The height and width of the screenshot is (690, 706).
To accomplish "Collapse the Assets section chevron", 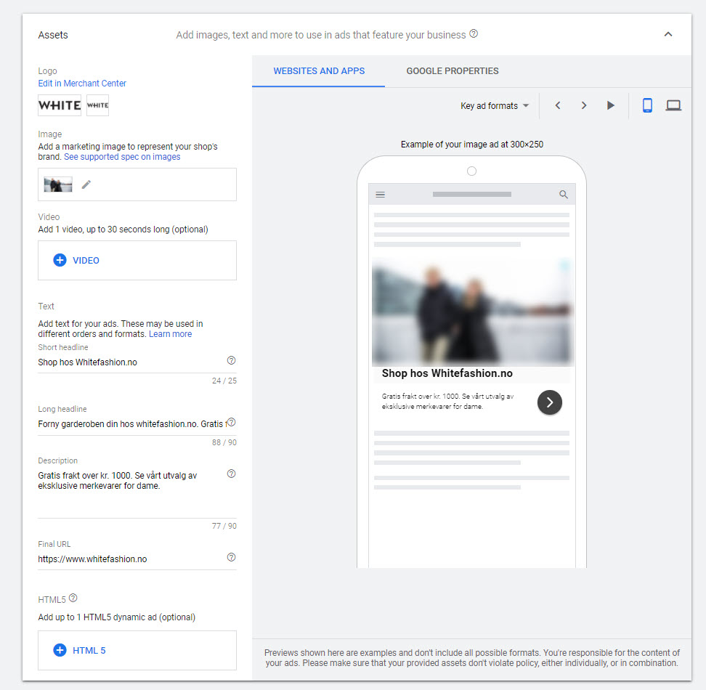I will [x=668, y=34].
